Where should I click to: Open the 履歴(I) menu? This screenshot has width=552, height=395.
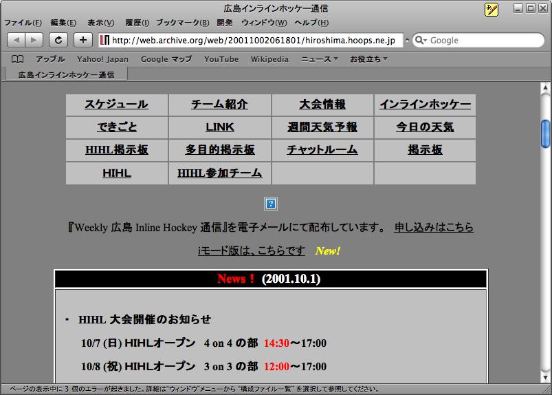point(137,23)
